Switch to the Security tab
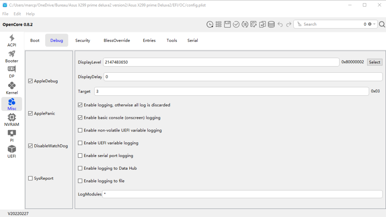This screenshot has width=386, height=217. pos(83,40)
